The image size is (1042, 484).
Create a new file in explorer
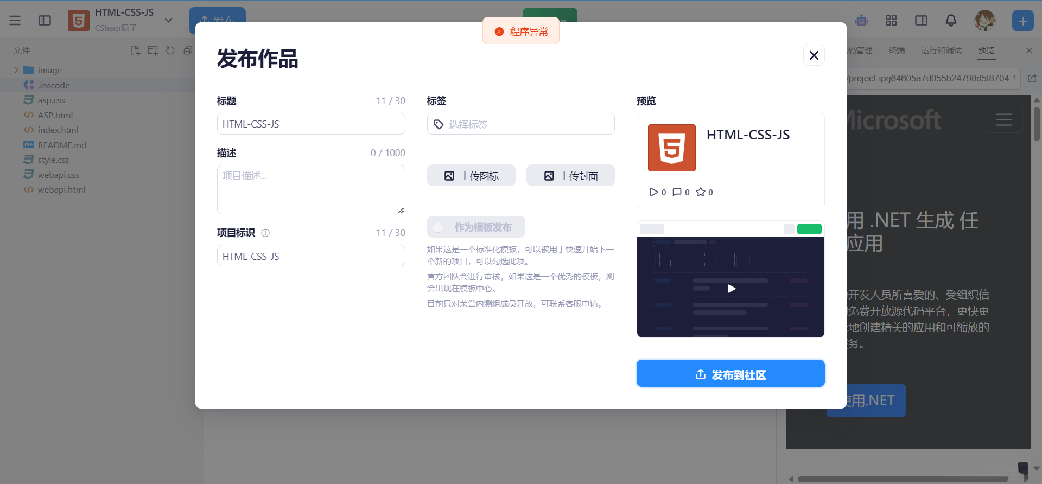(135, 50)
